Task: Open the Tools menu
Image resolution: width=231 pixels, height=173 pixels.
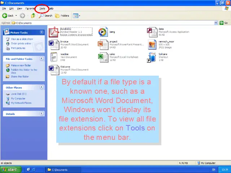Action: point(42,8)
